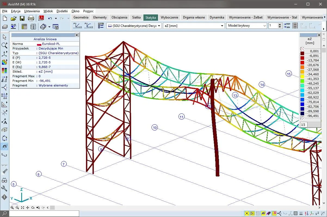Close the Analiza liniowa info panel

(x=77, y=35)
